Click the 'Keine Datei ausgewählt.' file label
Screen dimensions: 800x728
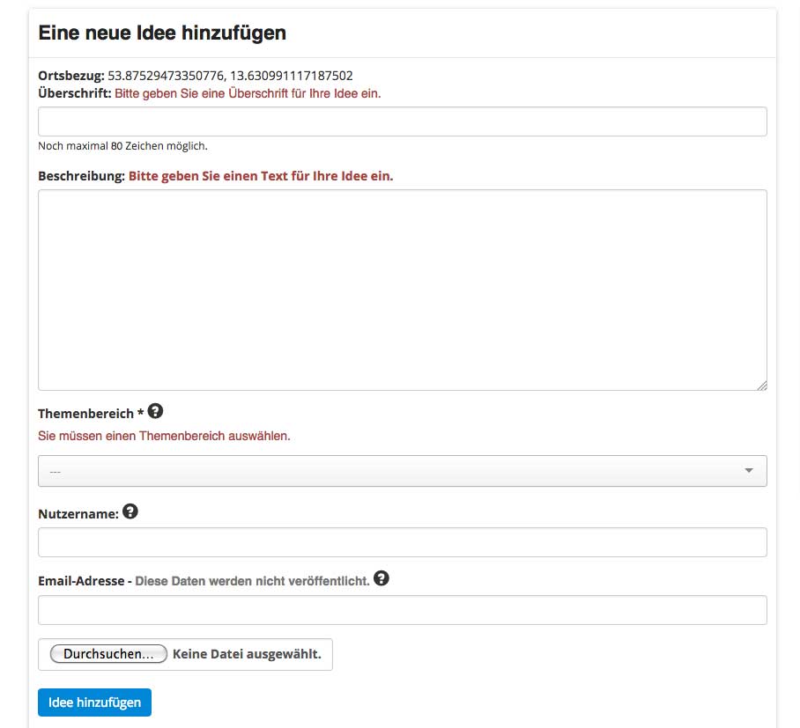click(247, 655)
